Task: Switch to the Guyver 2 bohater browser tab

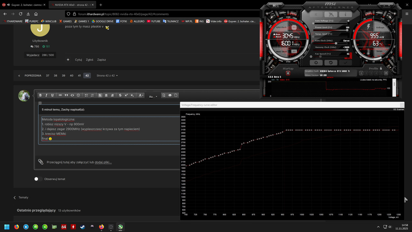Action: coord(24,5)
